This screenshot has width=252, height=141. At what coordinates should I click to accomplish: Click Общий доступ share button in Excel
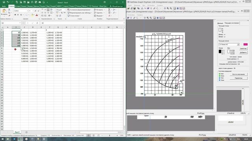[116, 6]
